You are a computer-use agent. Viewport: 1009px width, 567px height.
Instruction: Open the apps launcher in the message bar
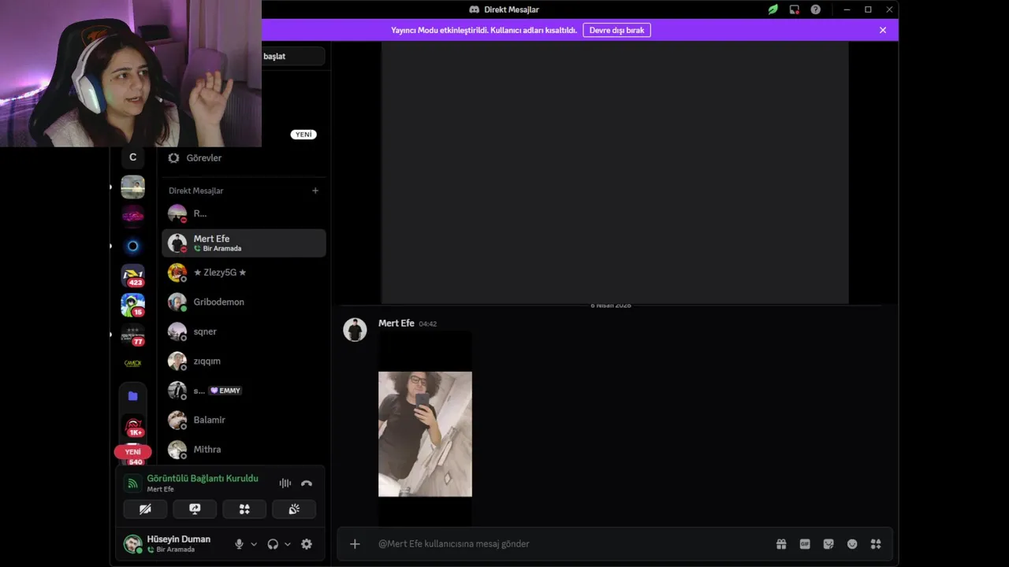(x=876, y=543)
